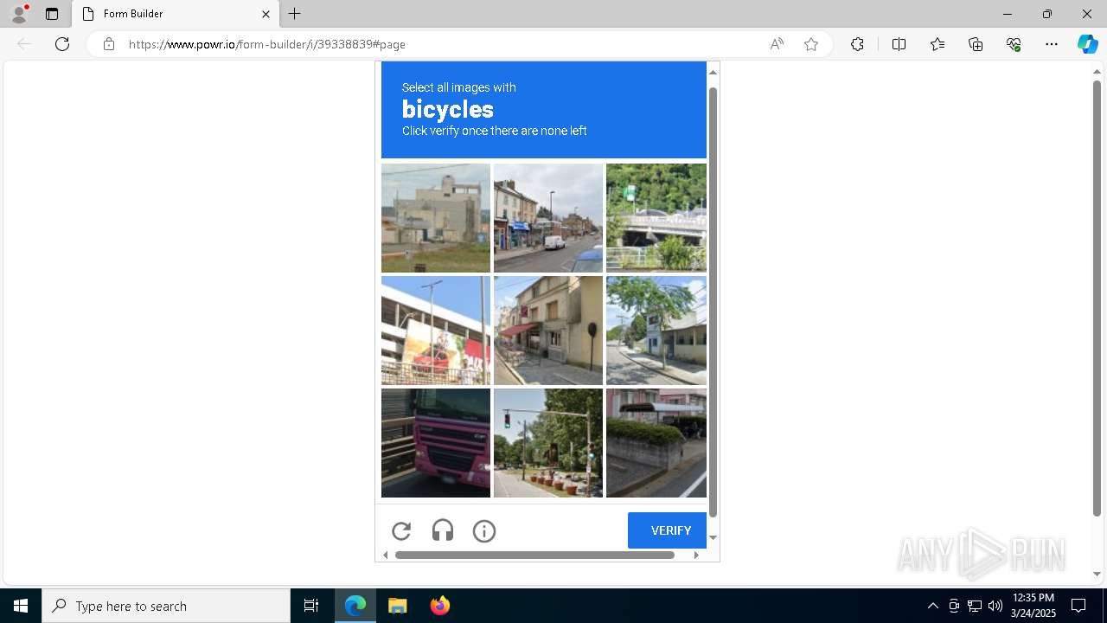Click the captcha scroll right arrow
This screenshot has width=1107, height=623.
coord(696,555)
